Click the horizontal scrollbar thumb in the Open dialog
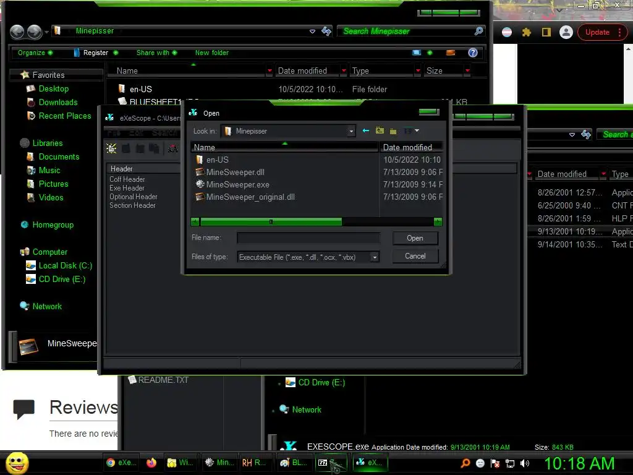Viewport: 633px width, 475px height. pyautogui.click(x=271, y=222)
